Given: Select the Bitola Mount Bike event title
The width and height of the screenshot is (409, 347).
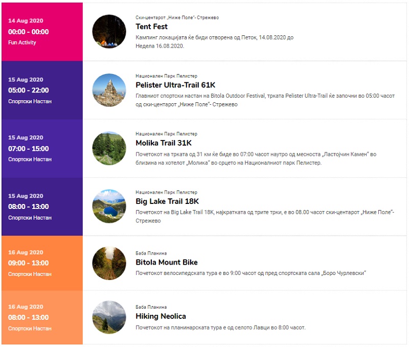Looking at the screenshot, I should click(166, 262).
